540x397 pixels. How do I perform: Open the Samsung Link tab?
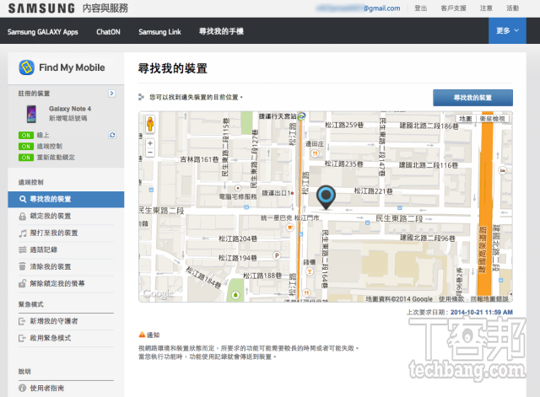tap(159, 32)
